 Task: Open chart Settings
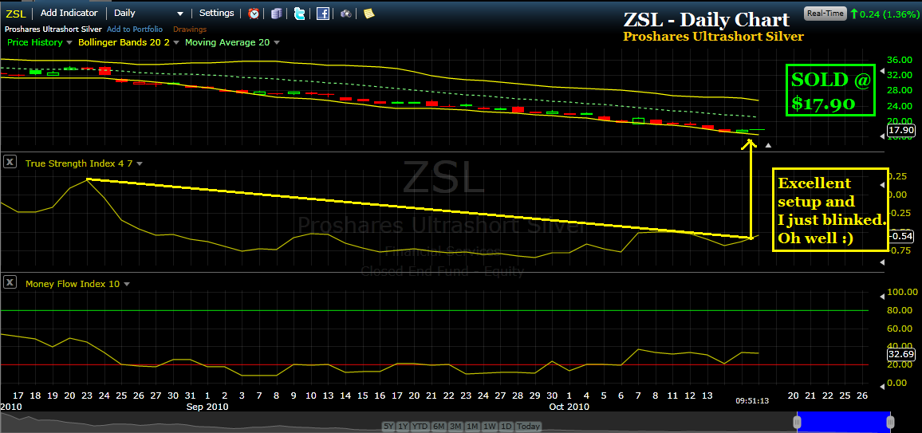pos(216,13)
